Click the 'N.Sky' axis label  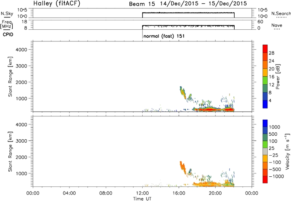[x=7, y=13]
